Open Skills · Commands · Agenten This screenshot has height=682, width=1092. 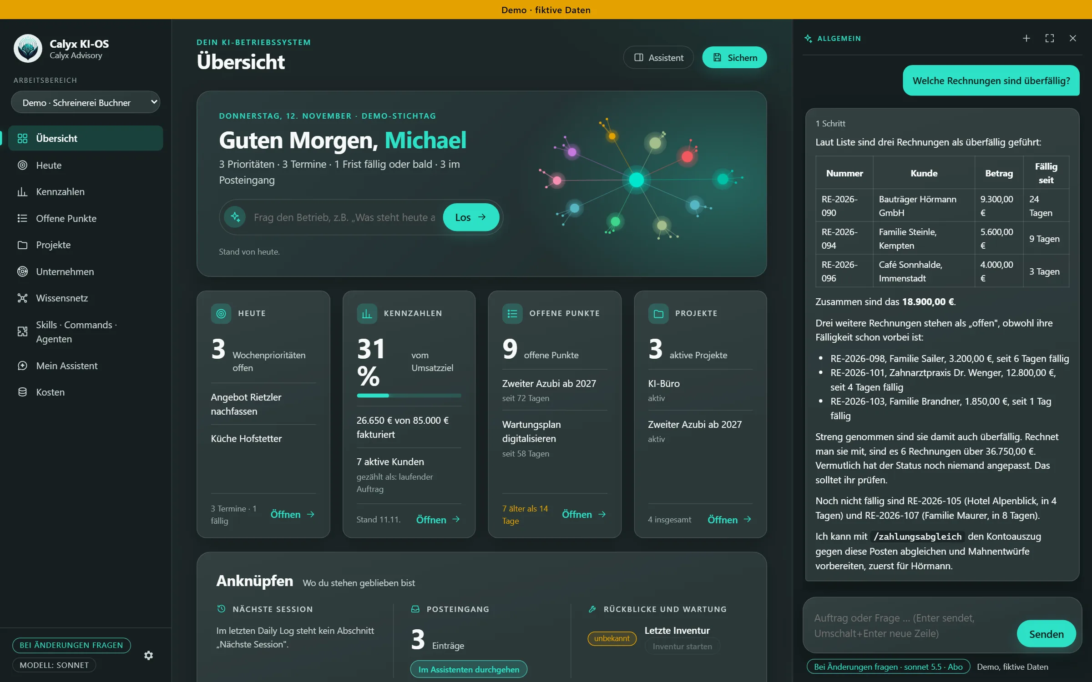(86, 332)
